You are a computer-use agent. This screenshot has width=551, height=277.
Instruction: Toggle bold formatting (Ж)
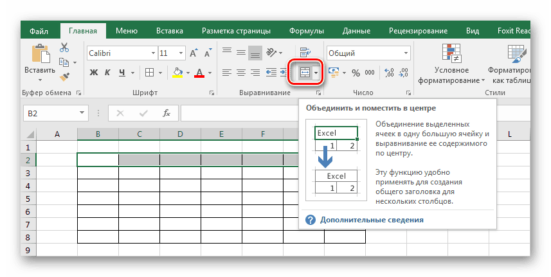tap(94, 73)
